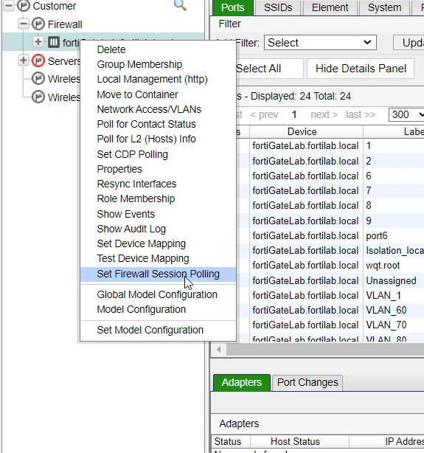Image resolution: width=424 pixels, height=453 pixels.
Task: Open the Element tab
Action: [330, 7]
